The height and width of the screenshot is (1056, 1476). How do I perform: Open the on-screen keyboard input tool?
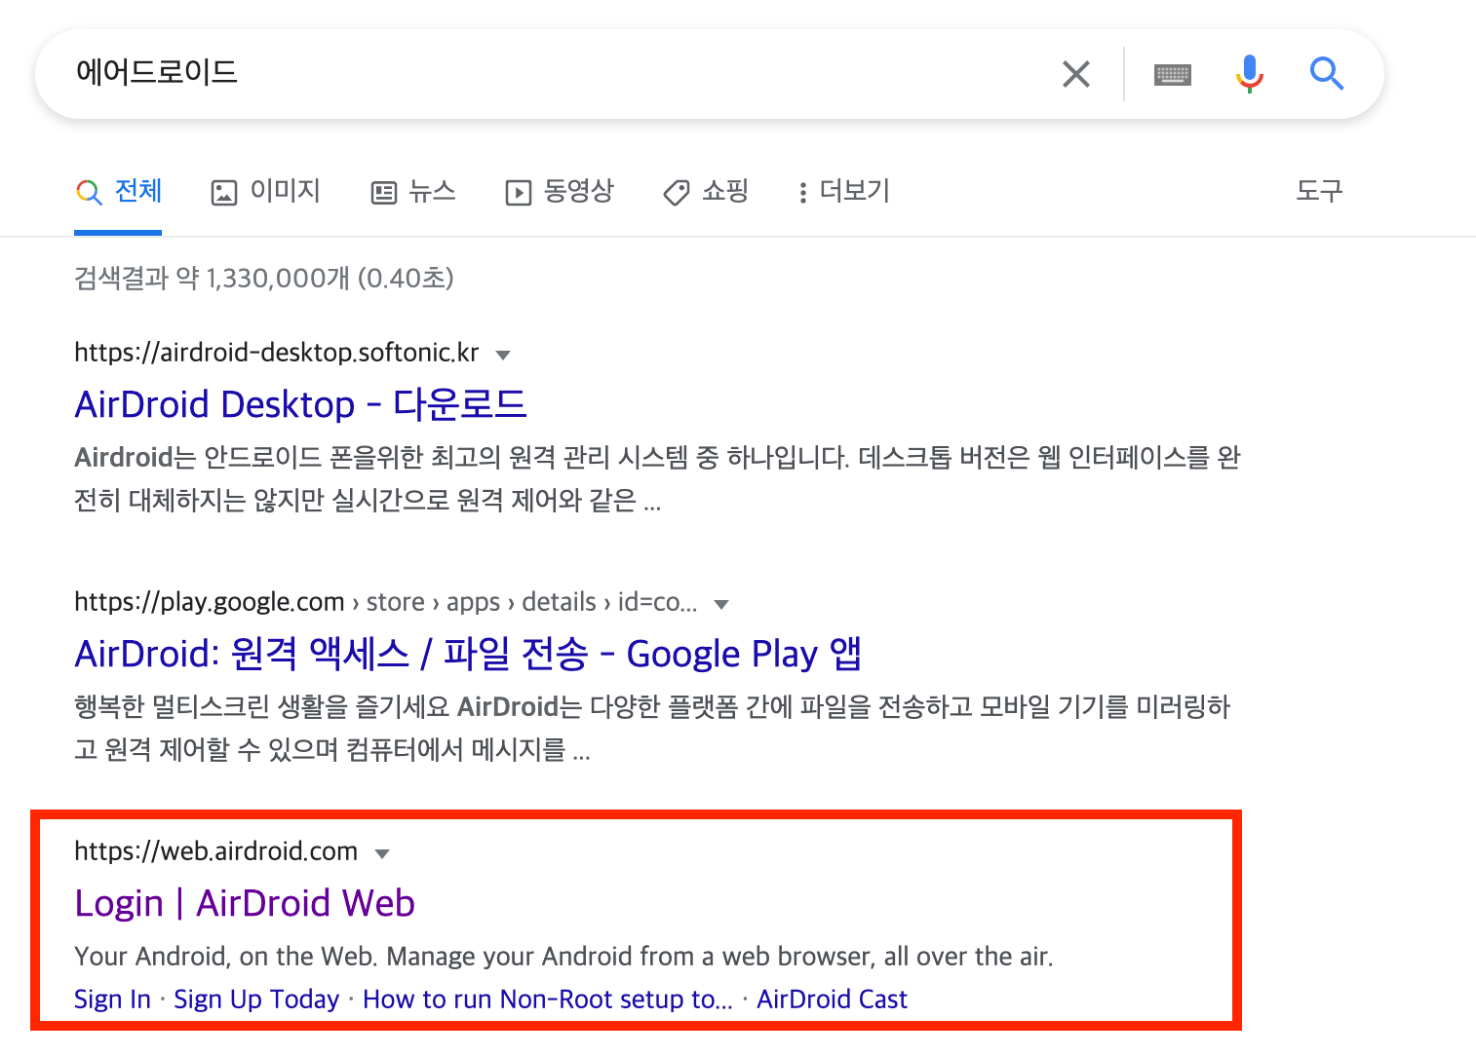1172,74
